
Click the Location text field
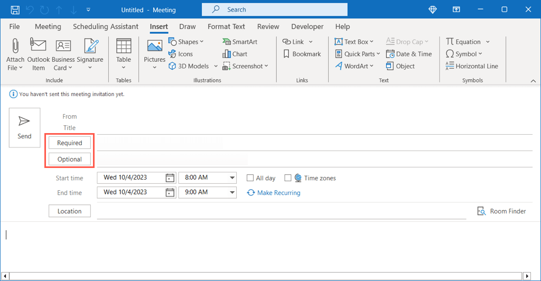click(x=280, y=211)
